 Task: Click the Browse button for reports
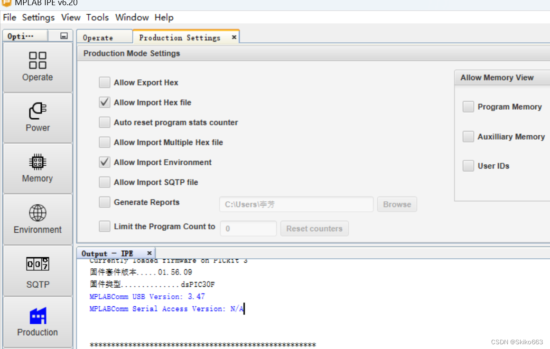point(397,204)
